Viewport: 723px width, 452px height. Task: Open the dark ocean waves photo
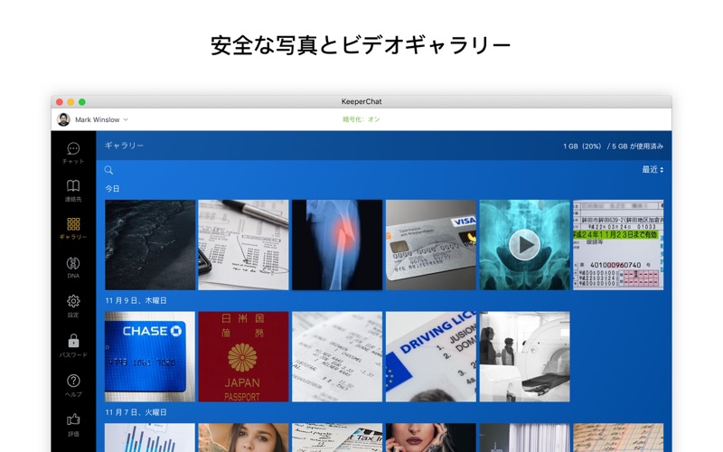coord(150,245)
